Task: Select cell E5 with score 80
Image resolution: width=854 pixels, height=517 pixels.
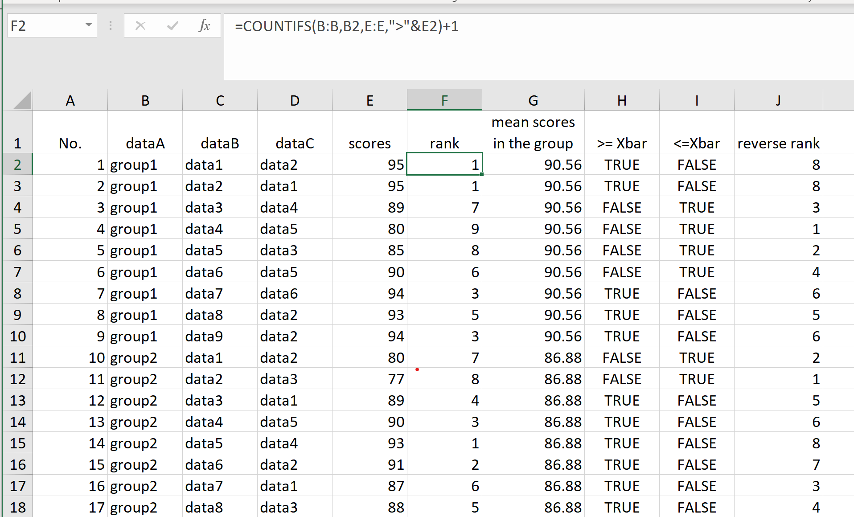Action: click(x=370, y=229)
